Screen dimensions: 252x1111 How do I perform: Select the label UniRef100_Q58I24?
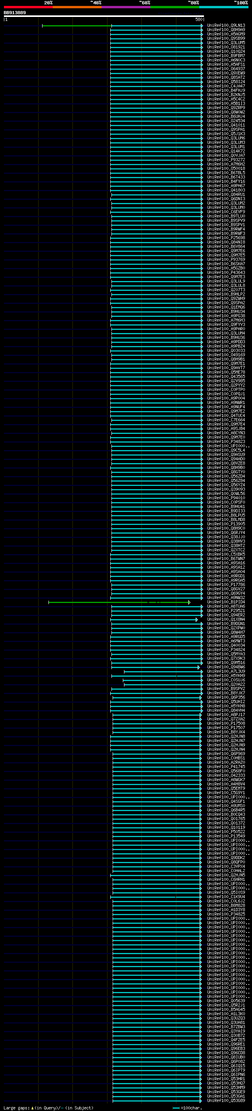coord(226,82)
